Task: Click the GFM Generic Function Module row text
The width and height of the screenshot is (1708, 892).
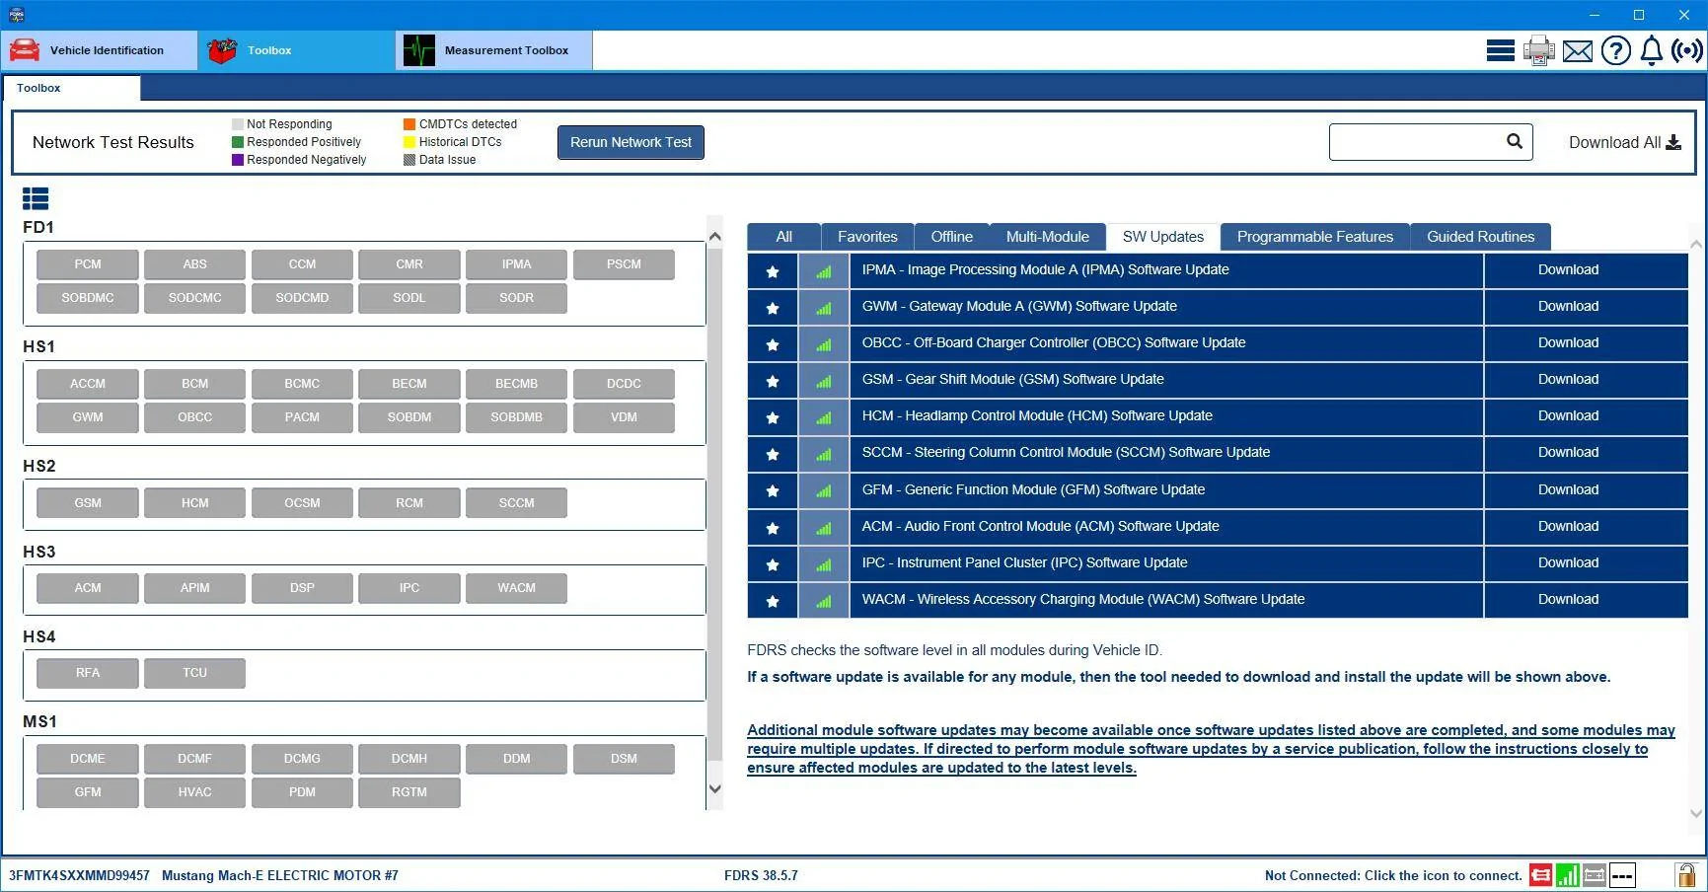Action: (x=1033, y=490)
